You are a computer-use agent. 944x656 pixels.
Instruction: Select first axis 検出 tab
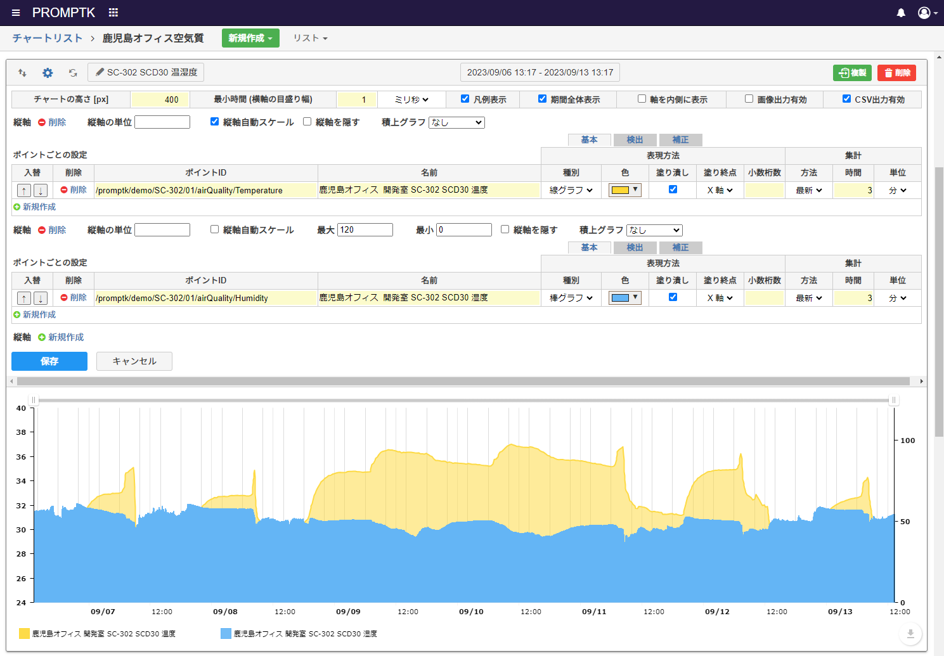[635, 140]
